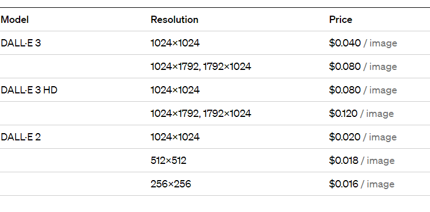This screenshot has height=212, width=430.
Task: Click the 1024×1024 resolution for DALL·E 3 HD
Action: click(x=175, y=90)
